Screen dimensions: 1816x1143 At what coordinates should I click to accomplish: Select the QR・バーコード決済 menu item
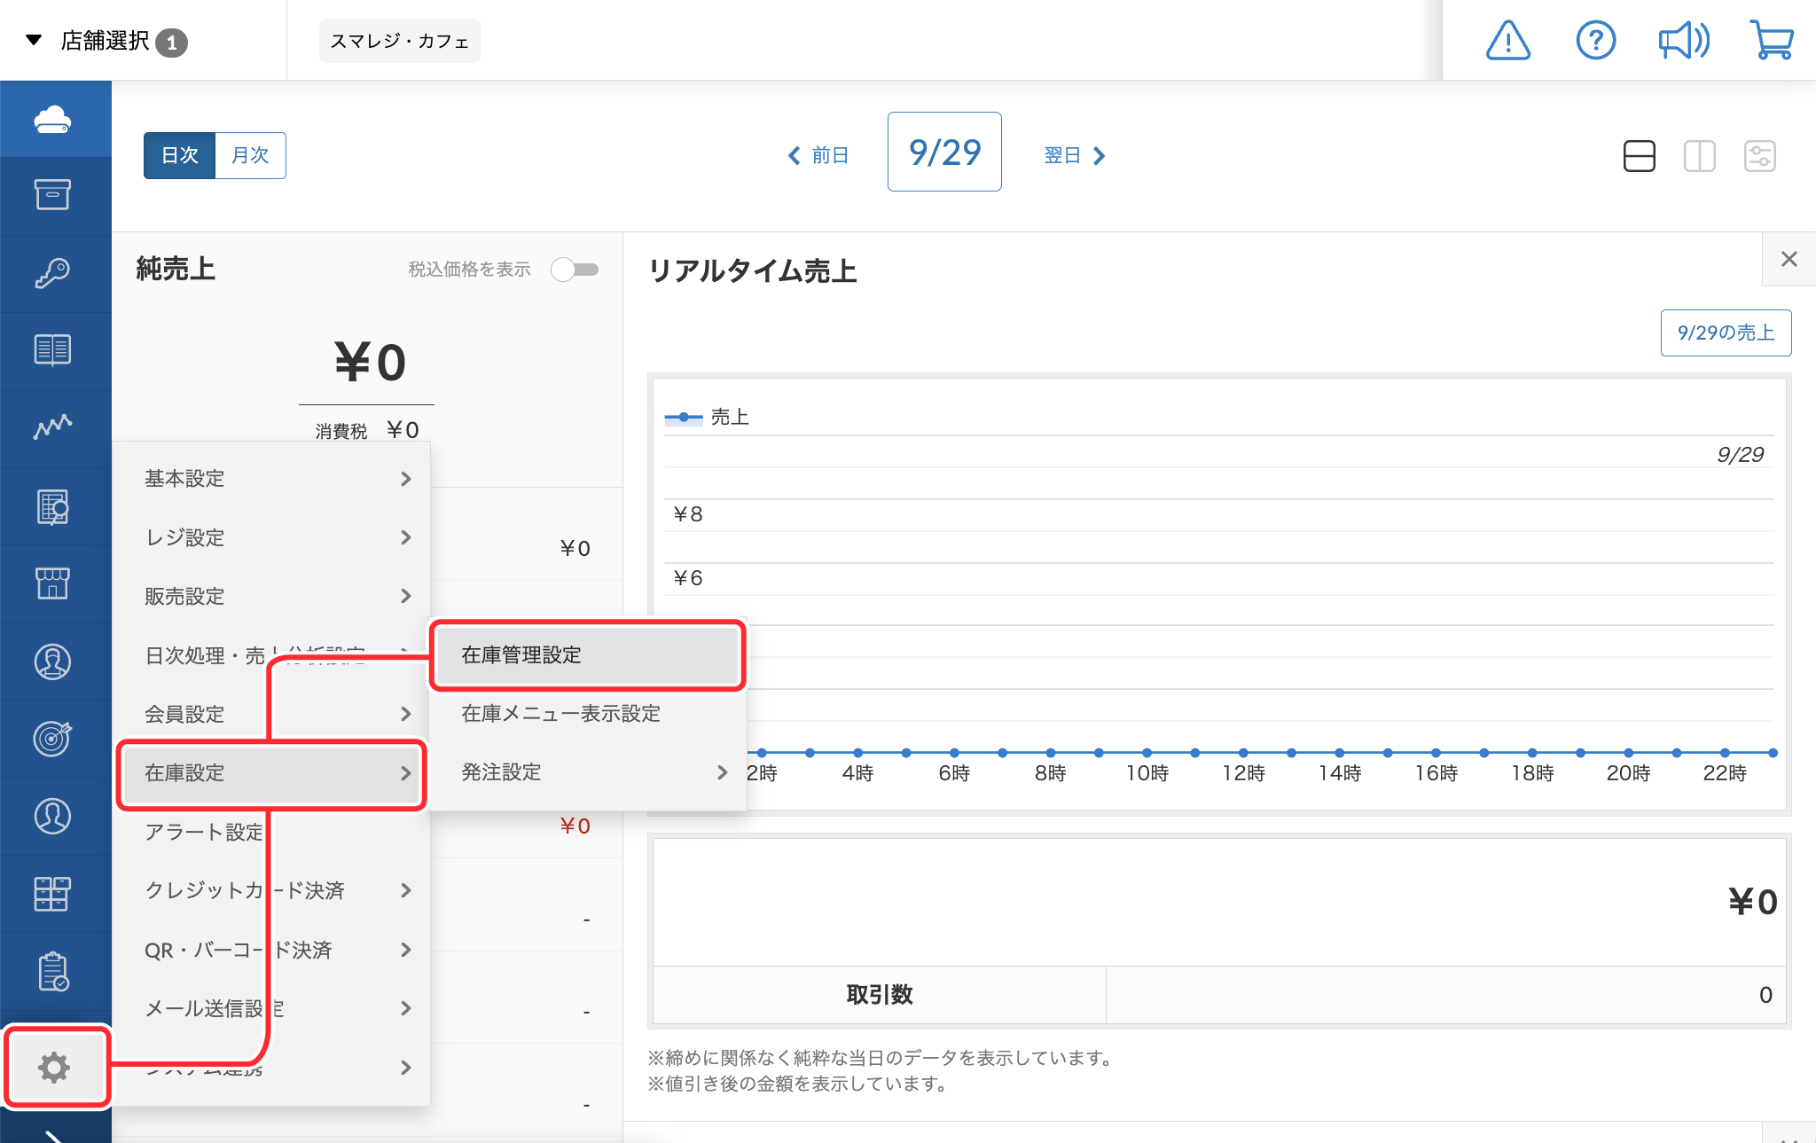[x=272, y=950]
